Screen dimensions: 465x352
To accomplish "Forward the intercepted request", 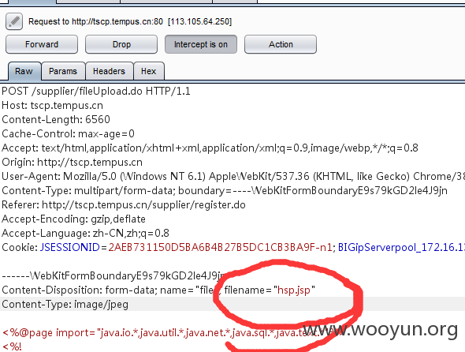I will [42, 44].
